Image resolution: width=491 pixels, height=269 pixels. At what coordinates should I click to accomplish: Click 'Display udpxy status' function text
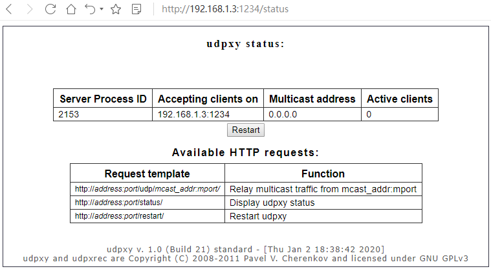[272, 203]
